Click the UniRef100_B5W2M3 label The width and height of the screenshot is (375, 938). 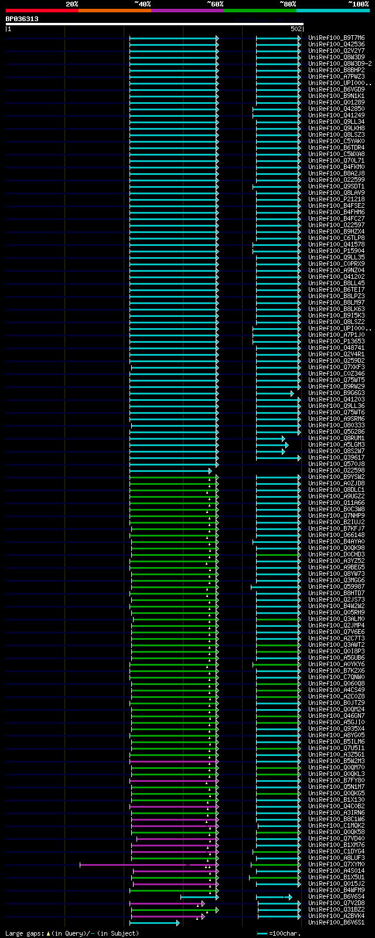click(336, 761)
